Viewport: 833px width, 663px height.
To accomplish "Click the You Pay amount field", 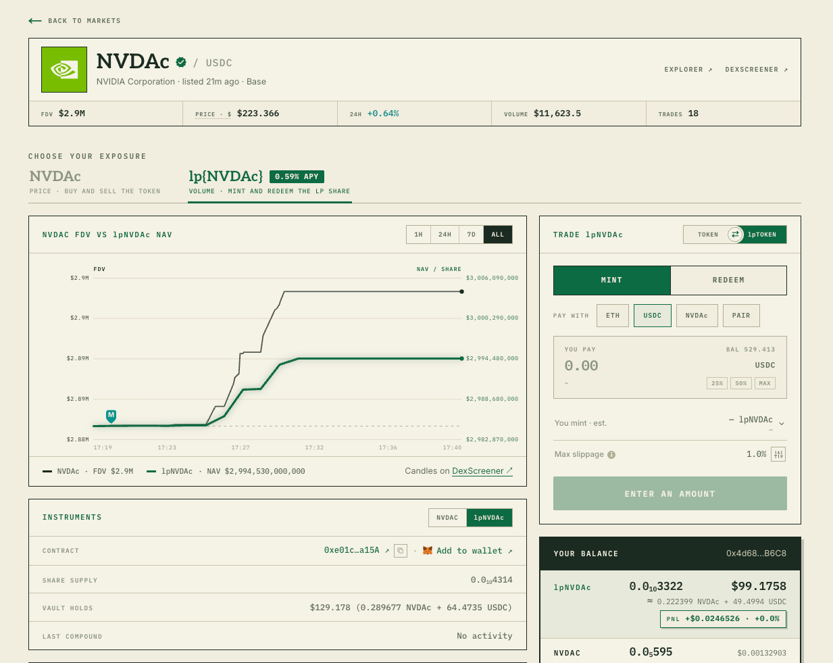I will [x=582, y=366].
